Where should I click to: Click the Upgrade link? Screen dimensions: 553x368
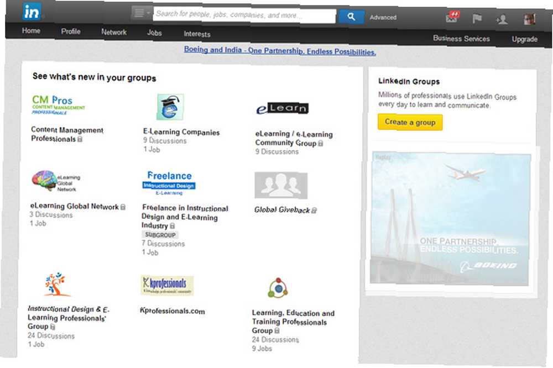524,39
